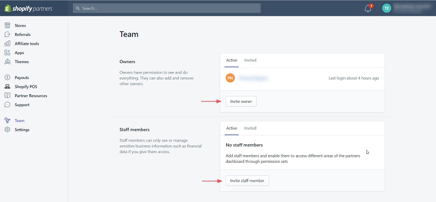
Task: Open Apps section
Action: point(20,53)
